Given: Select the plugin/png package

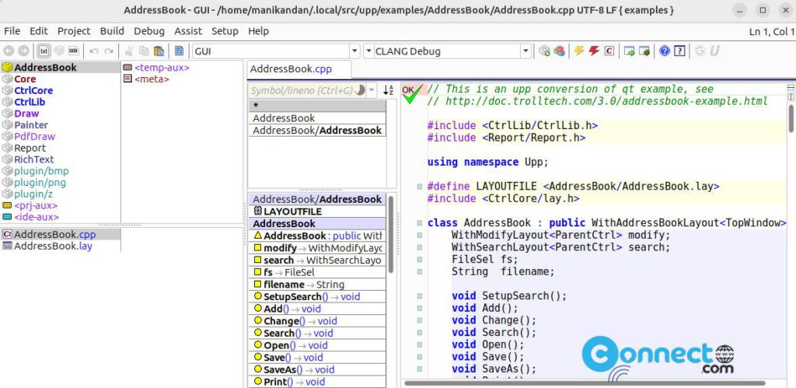Looking at the screenshot, I should pos(60,182).
